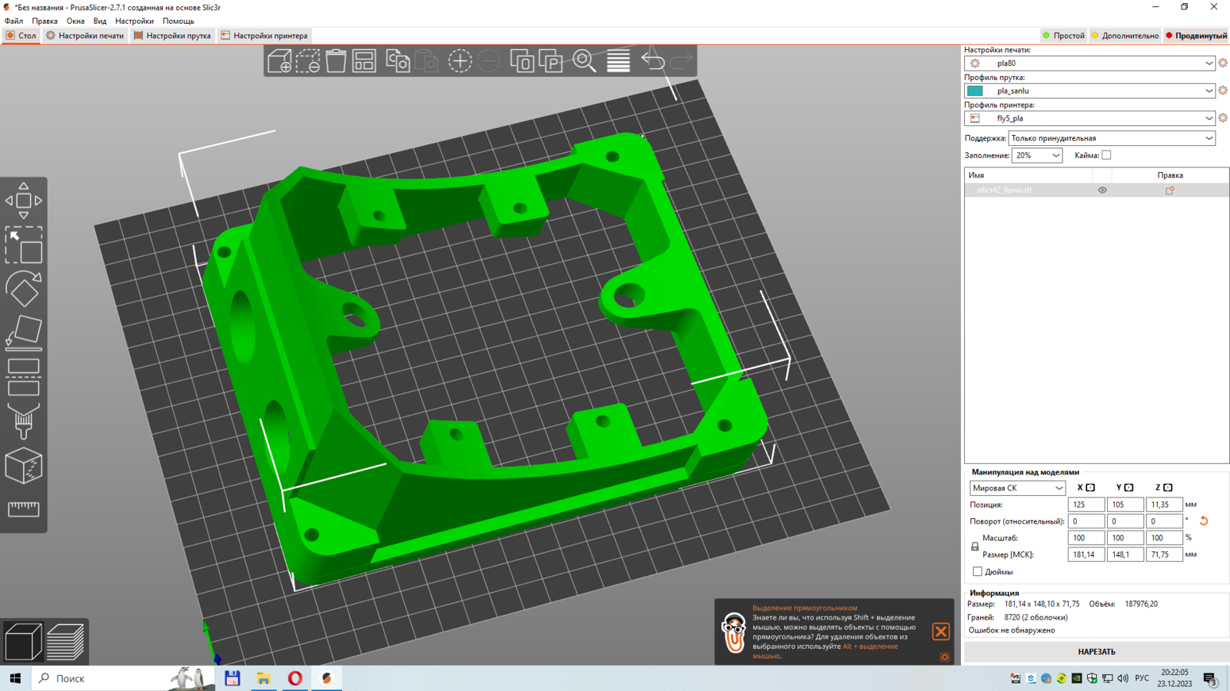This screenshot has height=691, width=1230.
Task: Enable the Дюймы inches checkbox
Action: coord(978,571)
